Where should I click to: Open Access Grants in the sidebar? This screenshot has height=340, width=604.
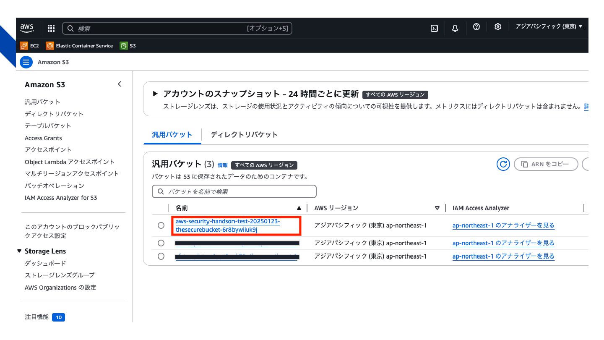click(43, 138)
